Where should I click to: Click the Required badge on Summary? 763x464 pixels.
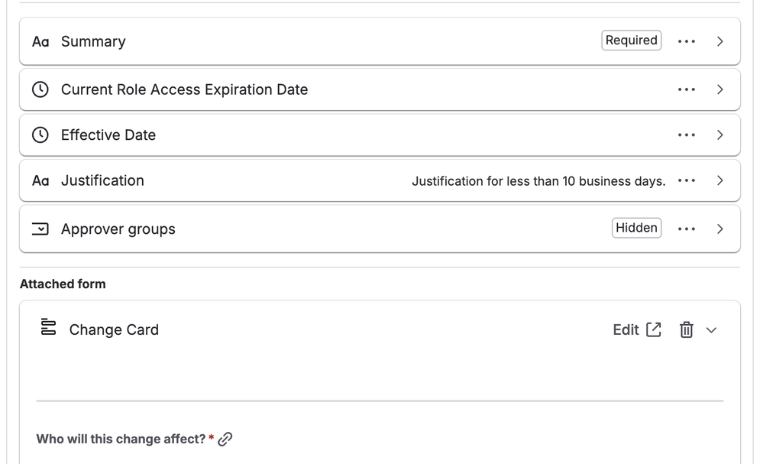(x=631, y=41)
